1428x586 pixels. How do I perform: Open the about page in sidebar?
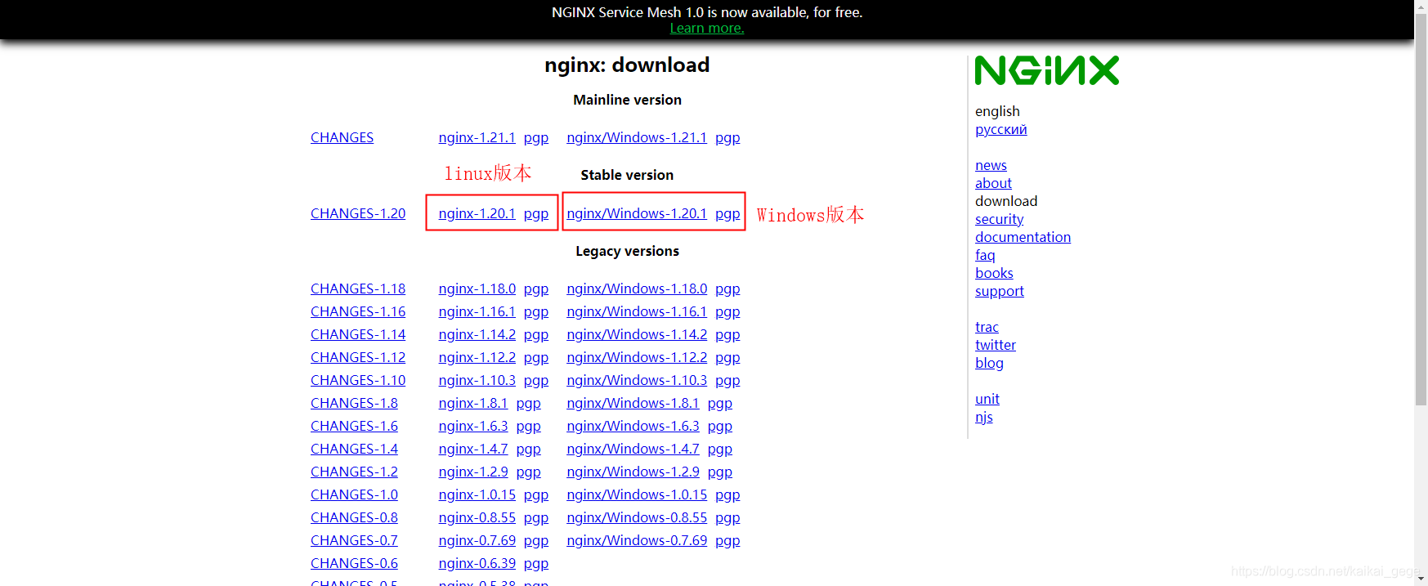point(993,183)
